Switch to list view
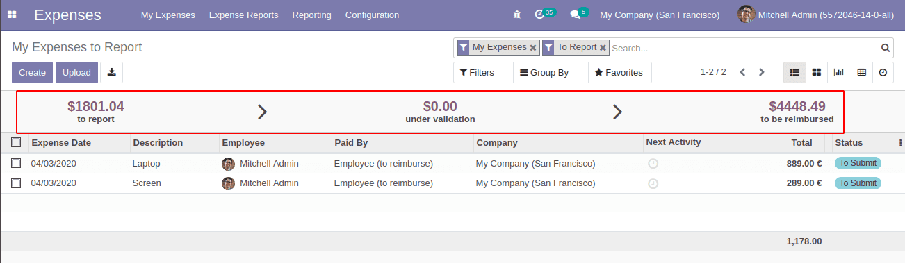The height and width of the screenshot is (263, 905). (x=794, y=72)
